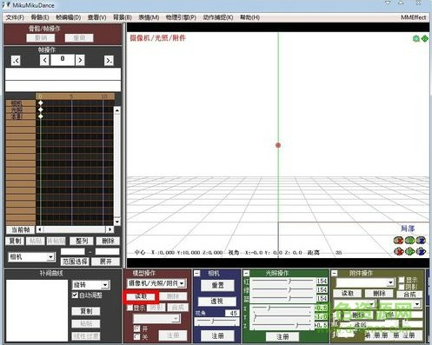Click the view angle value field showing 45

pos(232,313)
